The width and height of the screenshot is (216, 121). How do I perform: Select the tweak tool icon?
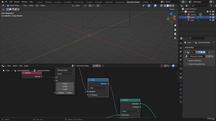pos(4,9)
